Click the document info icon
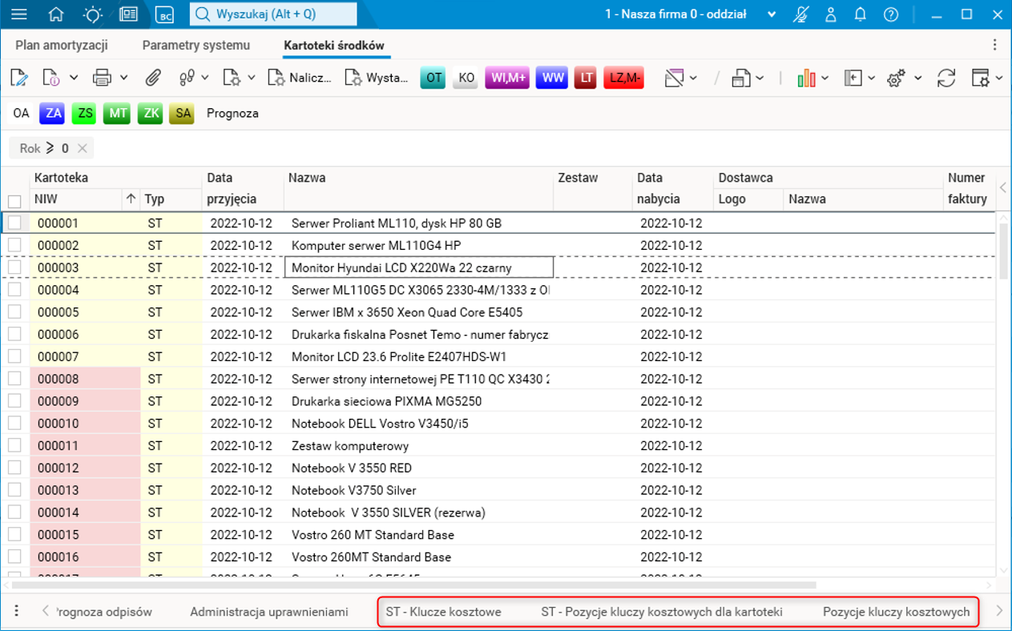The width and height of the screenshot is (1012, 631). [x=51, y=78]
